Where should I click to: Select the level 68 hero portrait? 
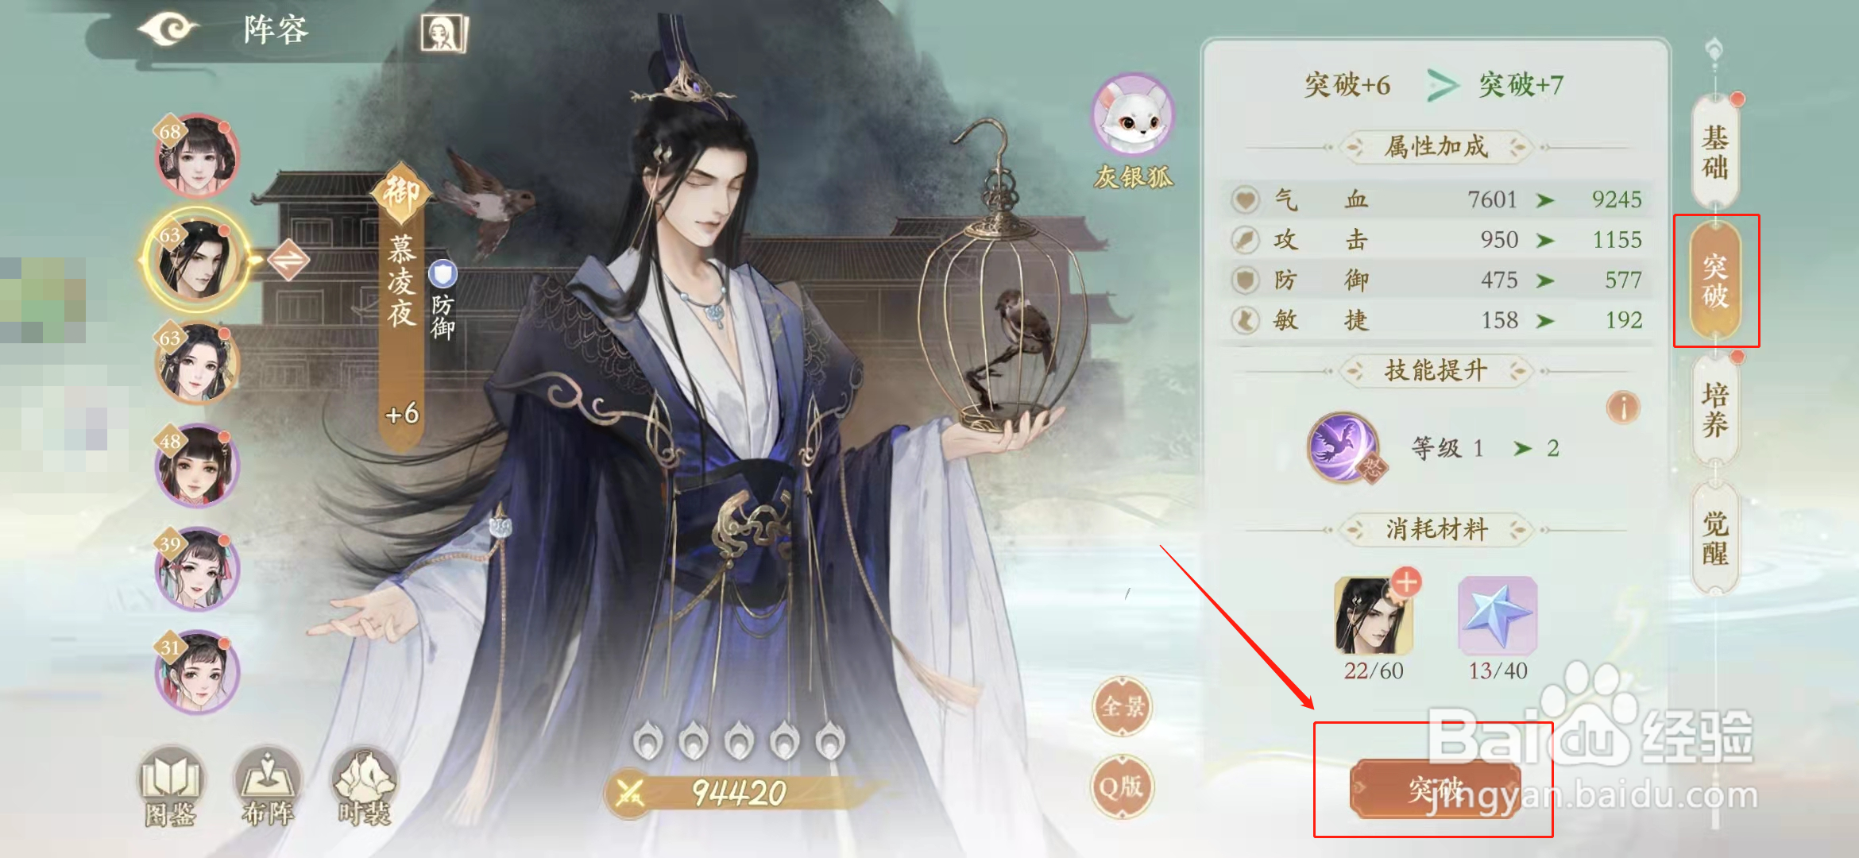[x=196, y=156]
